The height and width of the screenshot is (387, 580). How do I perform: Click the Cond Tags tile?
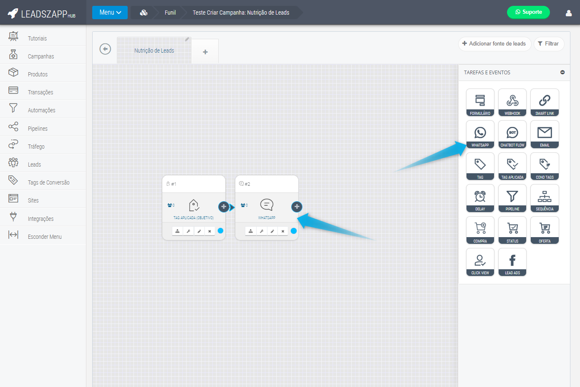tap(544, 166)
